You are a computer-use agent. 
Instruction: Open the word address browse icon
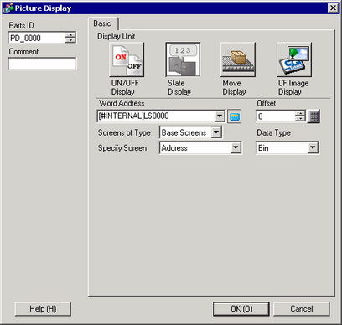(234, 116)
